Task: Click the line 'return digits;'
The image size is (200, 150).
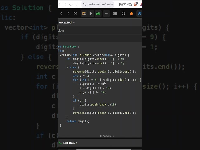Action: click(x=78, y=121)
